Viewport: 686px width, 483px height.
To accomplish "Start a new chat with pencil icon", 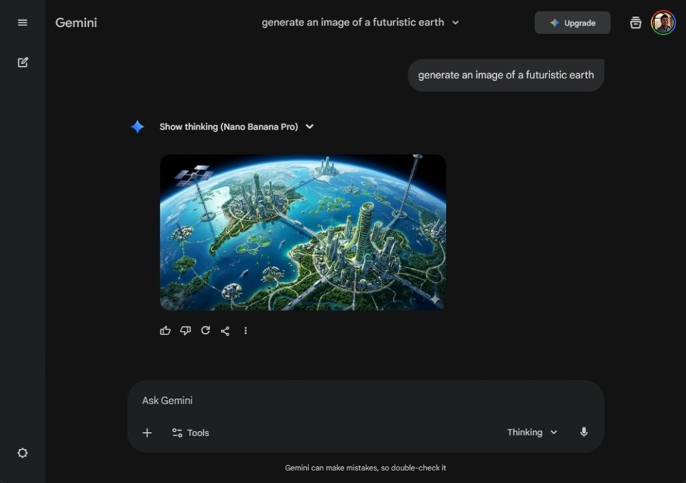I will tap(23, 62).
